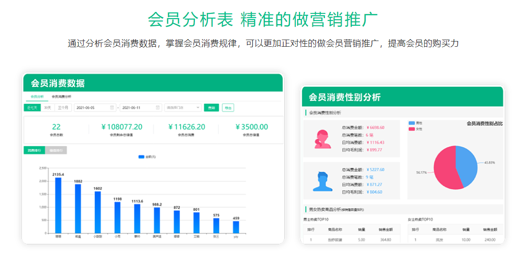Click the female total ¥6698.60
518x260 pixels.
coord(375,127)
